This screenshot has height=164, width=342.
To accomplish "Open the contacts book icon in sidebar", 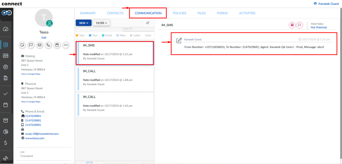I will point(6,45).
